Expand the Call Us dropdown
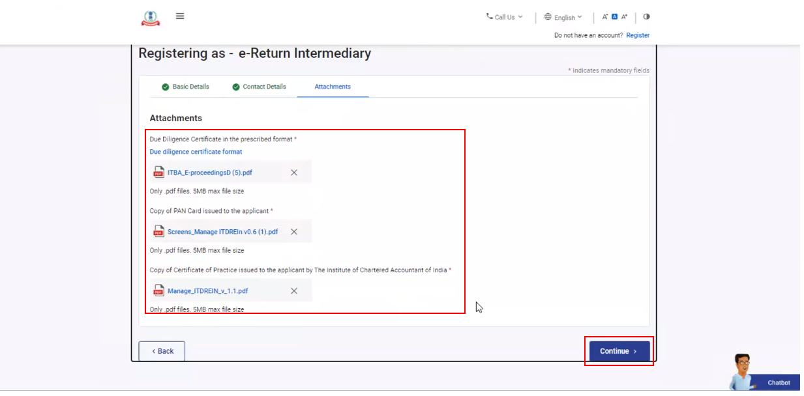This screenshot has width=804, height=396. [505, 17]
